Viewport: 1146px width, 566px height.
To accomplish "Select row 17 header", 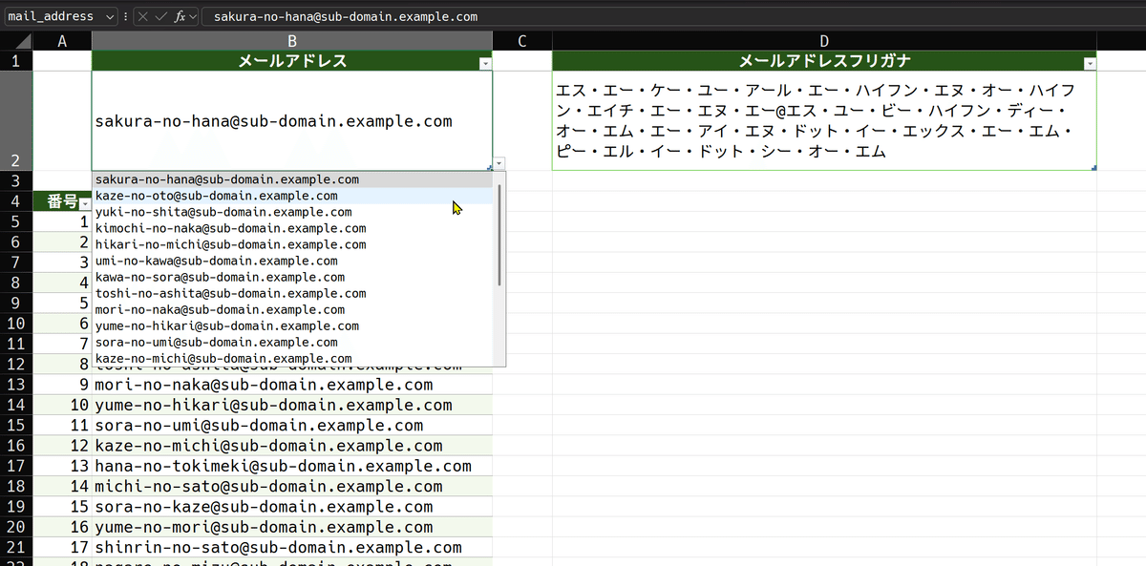I will tap(16, 466).
